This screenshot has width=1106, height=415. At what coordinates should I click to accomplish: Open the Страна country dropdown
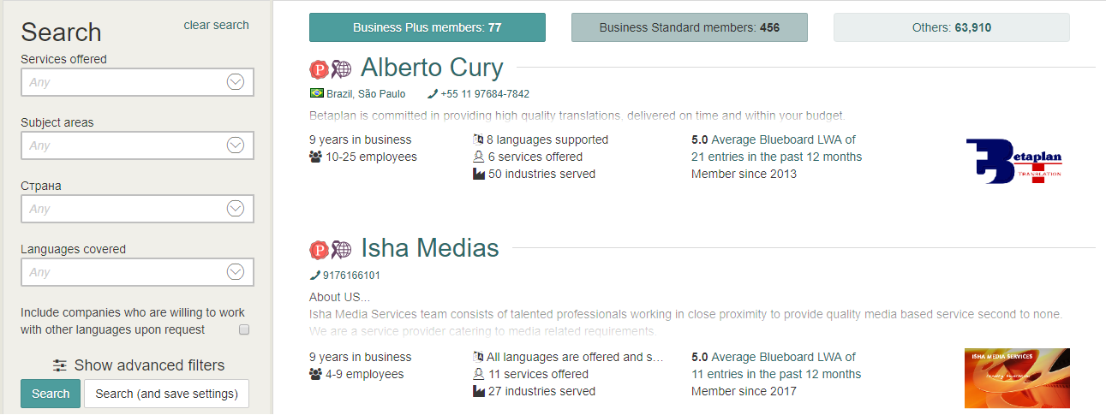pos(236,209)
